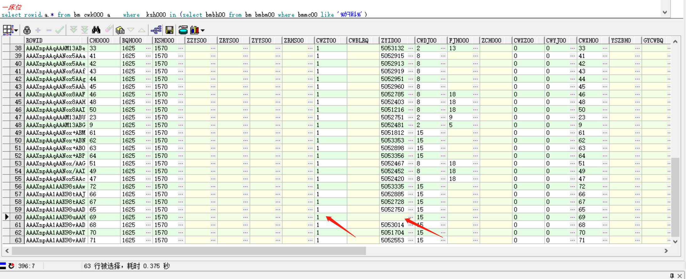This screenshot has height=279, width=686.
Task: Click the blue linked-query tree icon
Action: click(156, 30)
